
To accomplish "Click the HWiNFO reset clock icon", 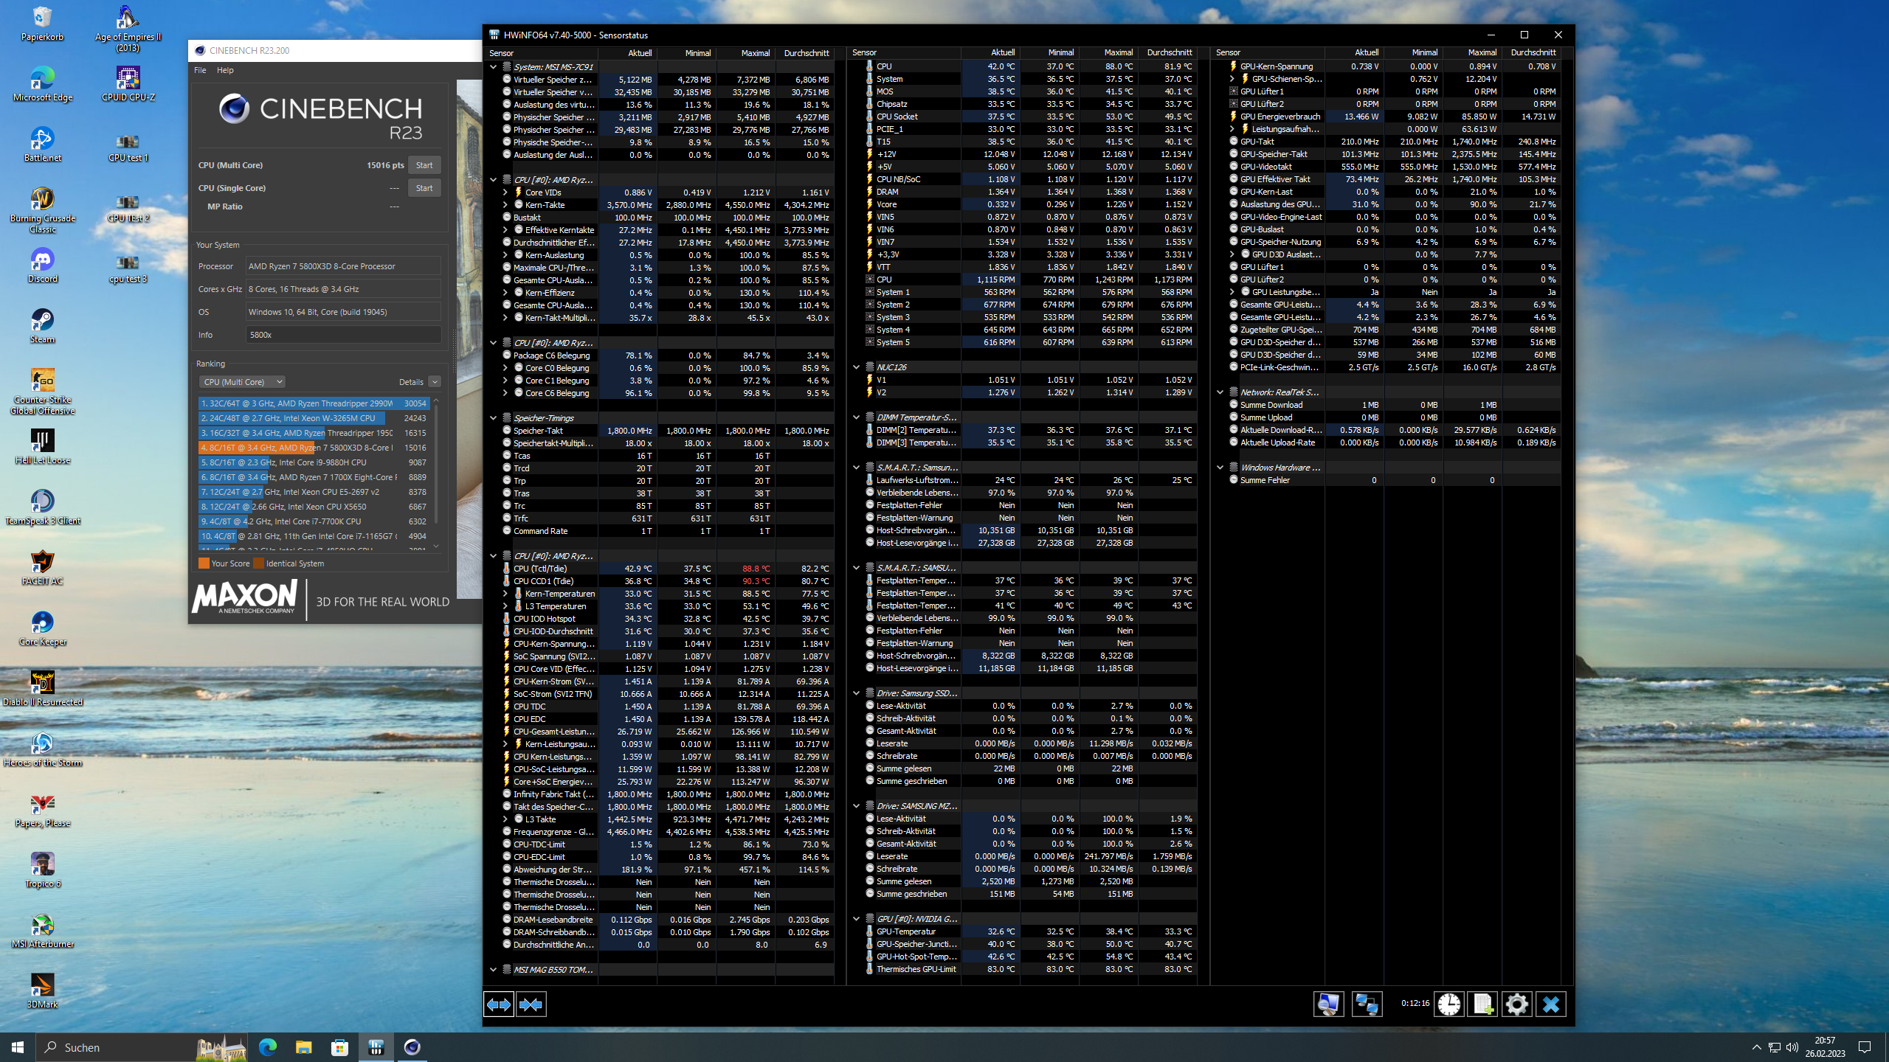I will [x=1448, y=1004].
